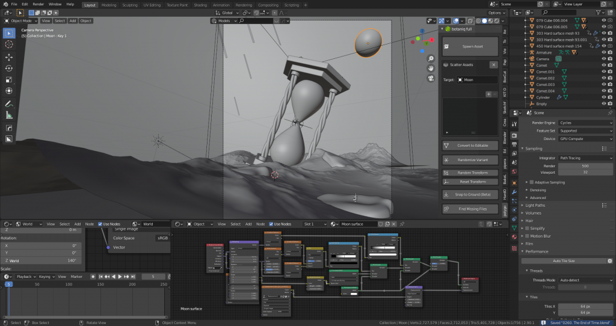Select the Measure tool
The image size is (616, 326).
[9, 115]
